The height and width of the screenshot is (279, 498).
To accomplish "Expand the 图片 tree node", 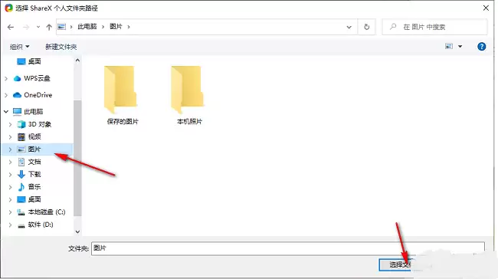I will (x=10, y=149).
